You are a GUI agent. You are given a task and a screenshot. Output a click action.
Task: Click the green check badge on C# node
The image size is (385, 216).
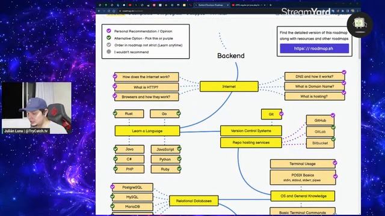(115, 158)
